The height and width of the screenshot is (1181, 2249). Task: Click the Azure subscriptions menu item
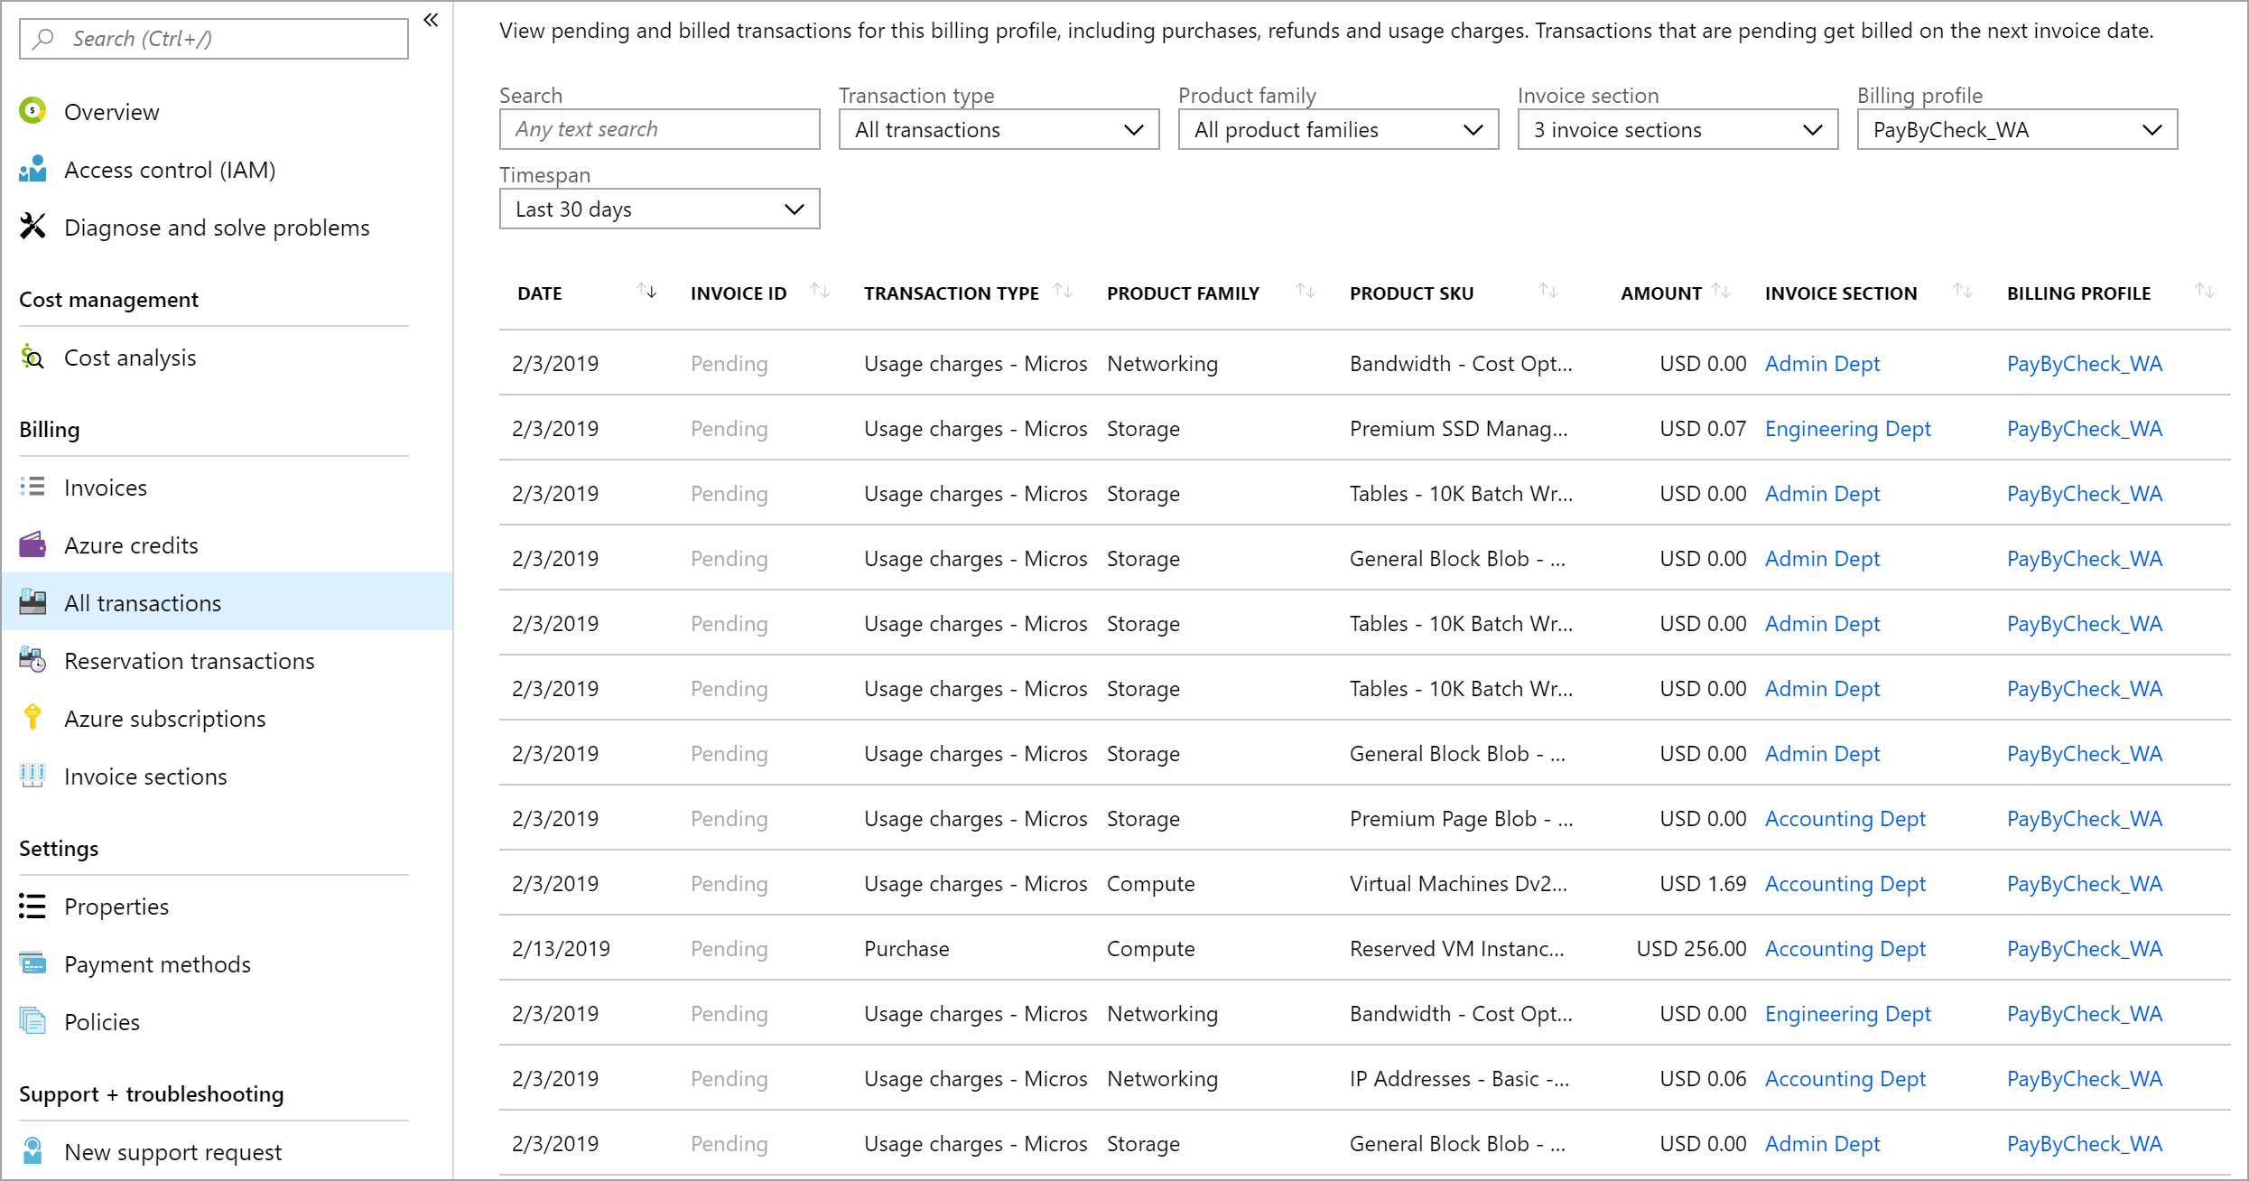click(165, 717)
